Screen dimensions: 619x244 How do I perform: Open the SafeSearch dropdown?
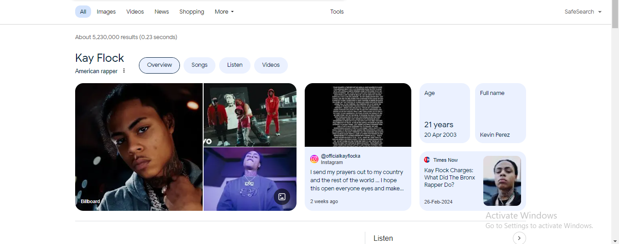click(x=583, y=12)
